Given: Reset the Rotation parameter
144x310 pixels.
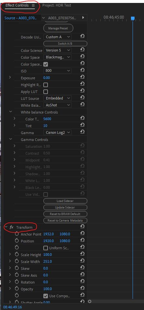Looking at the screenshot, I should point(82,282).
